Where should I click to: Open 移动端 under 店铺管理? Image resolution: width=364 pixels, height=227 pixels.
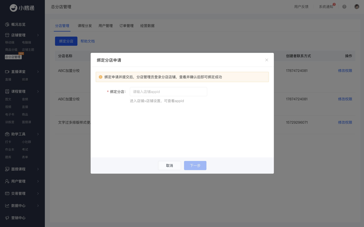[10, 42]
